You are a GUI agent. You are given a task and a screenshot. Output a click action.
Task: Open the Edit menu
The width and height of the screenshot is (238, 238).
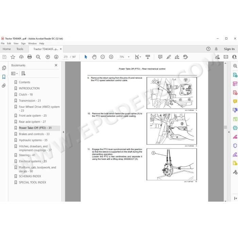pos(9,44)
